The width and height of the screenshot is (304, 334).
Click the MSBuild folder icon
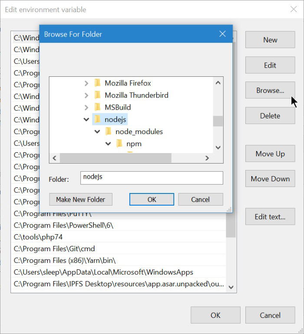[x=97, y=107]
